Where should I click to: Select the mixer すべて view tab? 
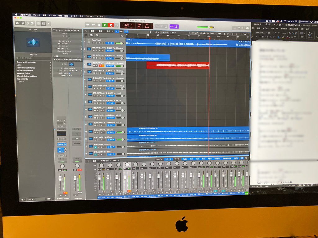(x=177, y=159)
